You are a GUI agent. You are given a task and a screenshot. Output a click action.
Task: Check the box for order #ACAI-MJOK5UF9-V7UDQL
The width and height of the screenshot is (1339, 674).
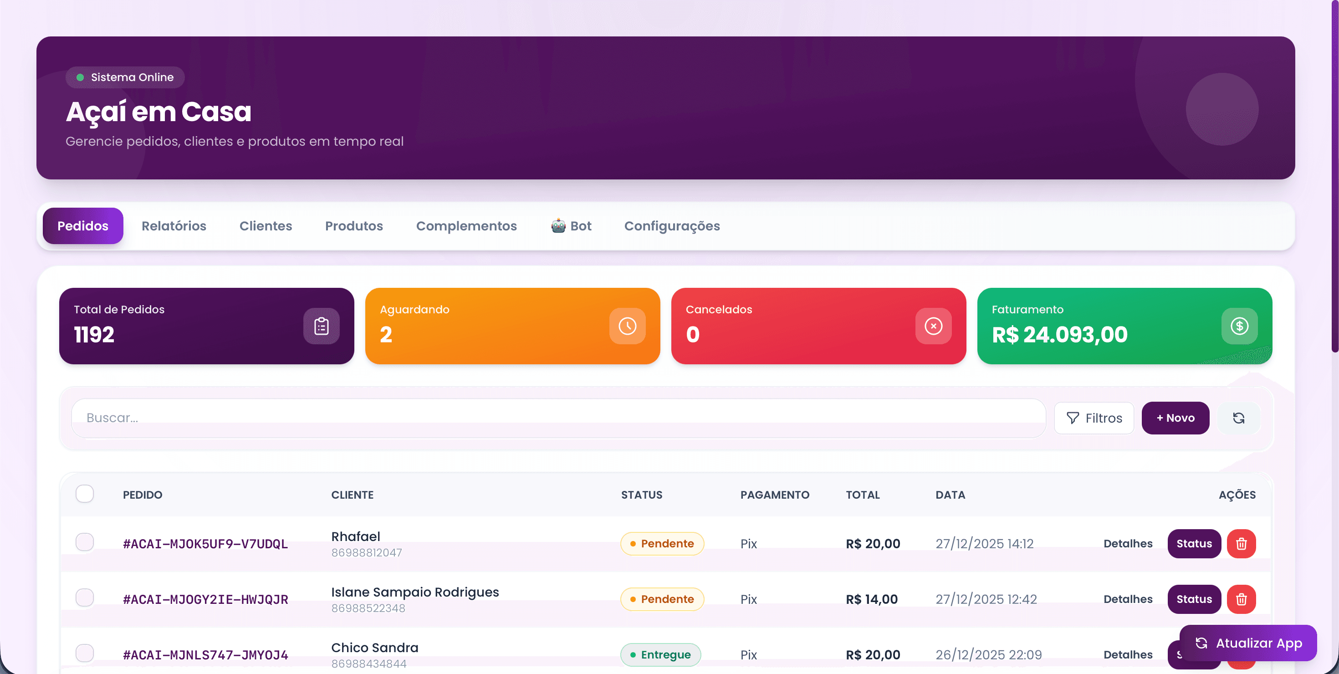click(x=85, y=542)
